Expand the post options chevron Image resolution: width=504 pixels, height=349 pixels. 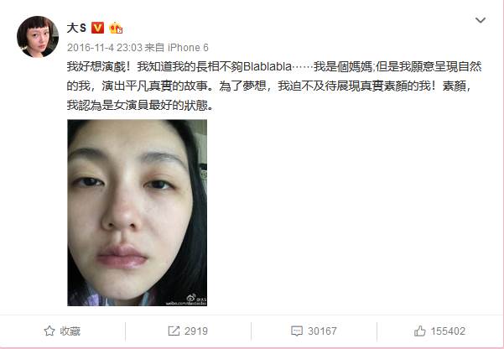pos(481,20)
